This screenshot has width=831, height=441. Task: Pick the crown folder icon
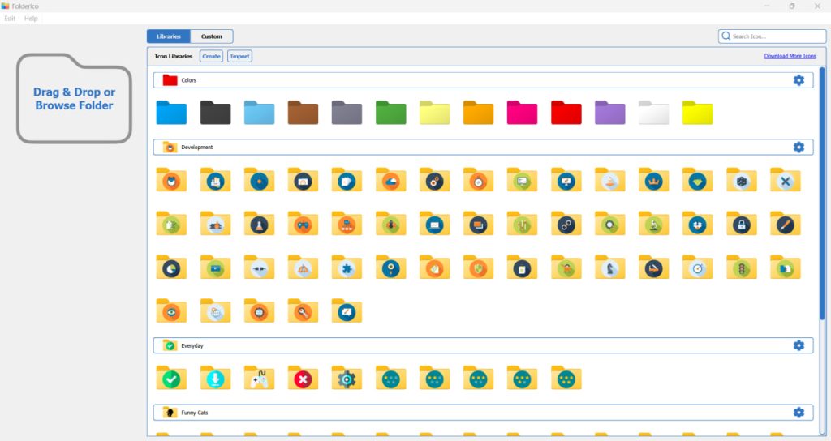653,180
